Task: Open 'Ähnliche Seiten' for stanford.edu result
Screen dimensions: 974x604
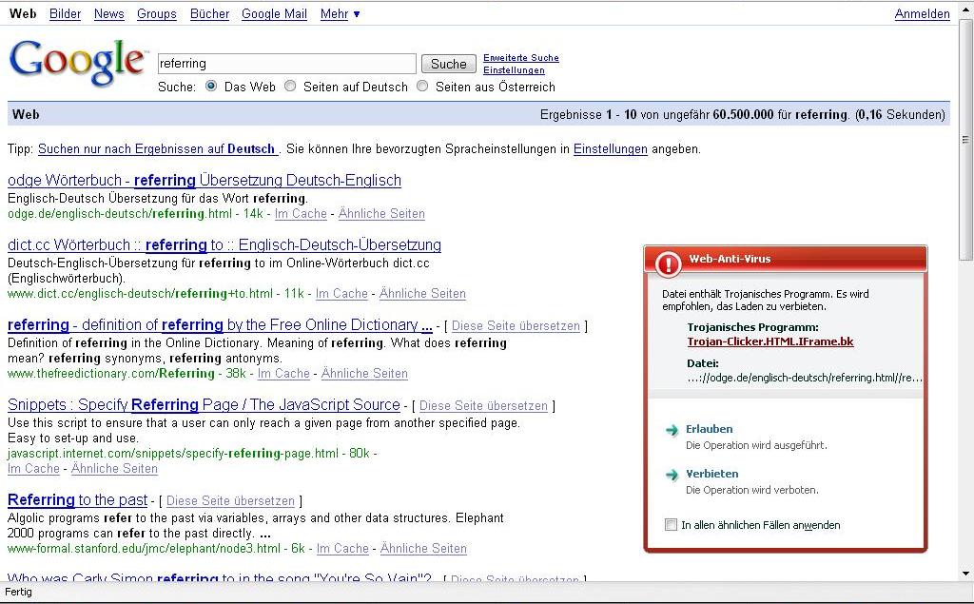Action: pyautogui.click(x=423, y=549)
